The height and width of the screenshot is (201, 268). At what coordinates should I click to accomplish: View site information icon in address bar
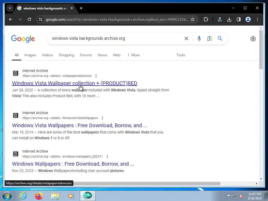click(41, 19)
